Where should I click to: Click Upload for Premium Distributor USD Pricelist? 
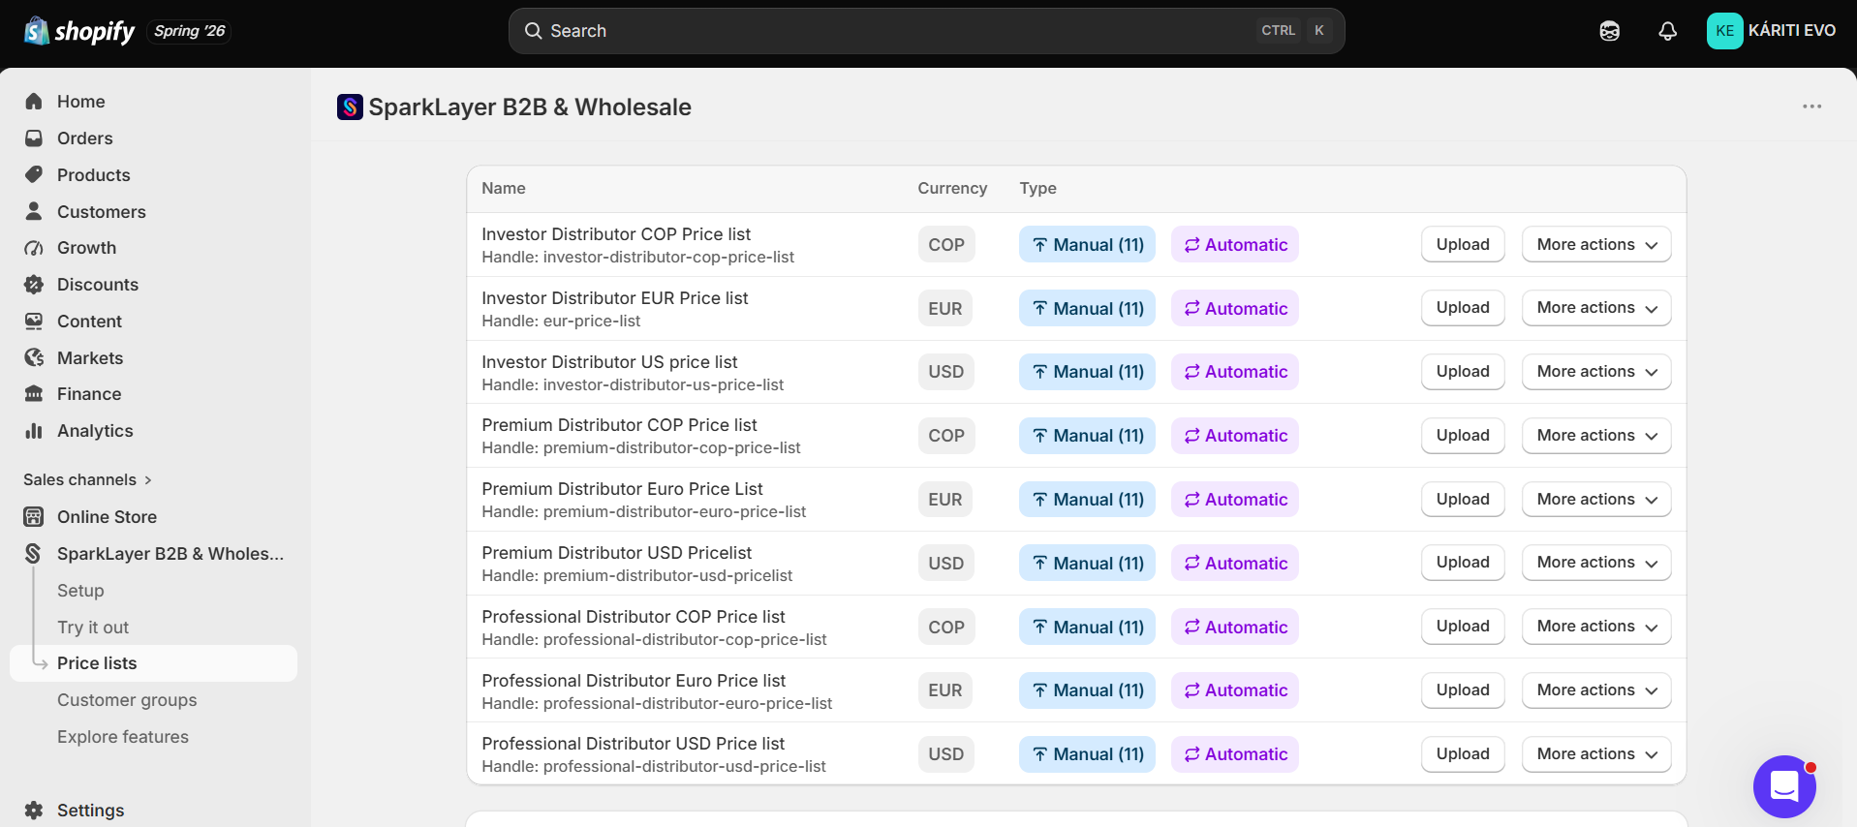[x=1463, y=563]
